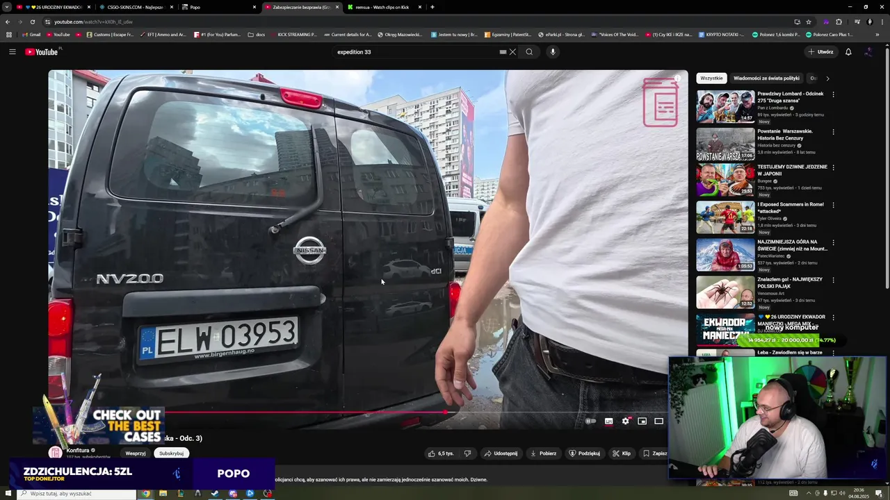Focus the YouTube search input field

click(x=417, y=52)
